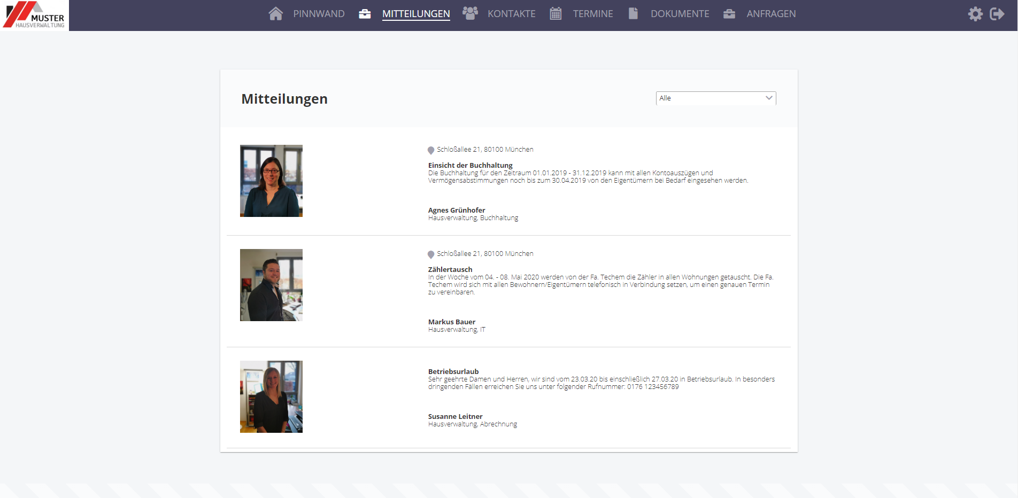Click the house icon beside Pinnwand
Screen dimensions: 1018x498
[x=275, y=14]
